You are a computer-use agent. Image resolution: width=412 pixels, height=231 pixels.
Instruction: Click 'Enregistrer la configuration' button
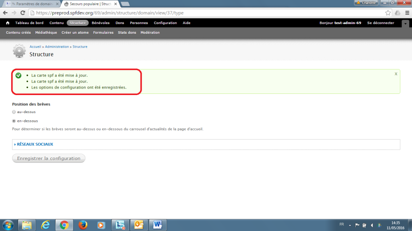[49, 158]
